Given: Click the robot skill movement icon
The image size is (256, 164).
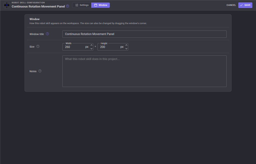Looking at the screenshot, I should [7, 5].
